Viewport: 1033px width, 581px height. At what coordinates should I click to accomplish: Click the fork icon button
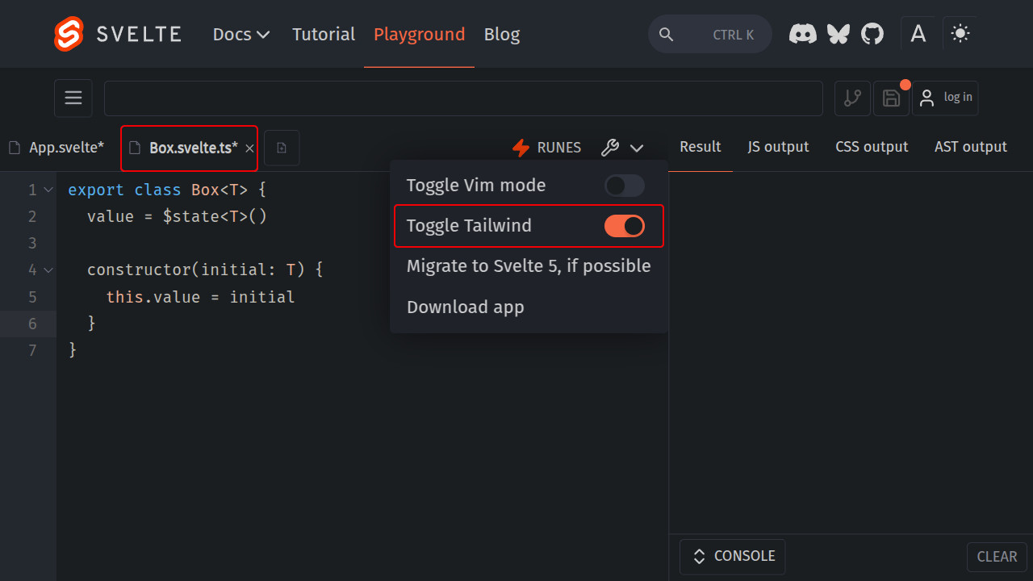[852, 98]
